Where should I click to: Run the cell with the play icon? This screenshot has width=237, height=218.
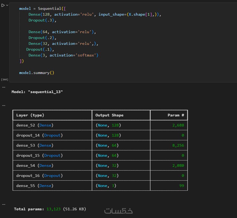click(x=3, y=5)
